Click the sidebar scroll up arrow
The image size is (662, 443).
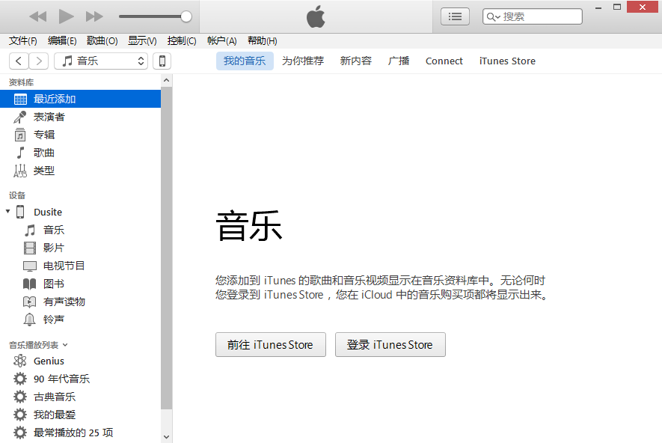[166, 80]
